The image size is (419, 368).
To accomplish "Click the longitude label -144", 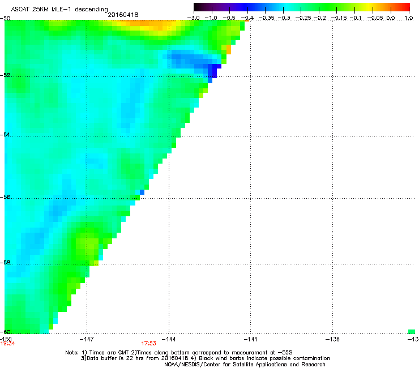I will 169,339.
